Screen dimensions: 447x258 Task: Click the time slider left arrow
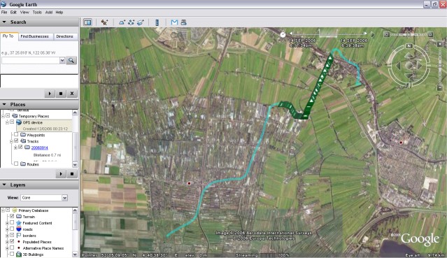coord(290,34)
